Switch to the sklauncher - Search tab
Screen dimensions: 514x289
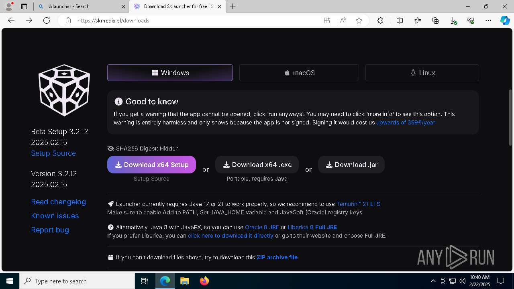coord(82,6)
